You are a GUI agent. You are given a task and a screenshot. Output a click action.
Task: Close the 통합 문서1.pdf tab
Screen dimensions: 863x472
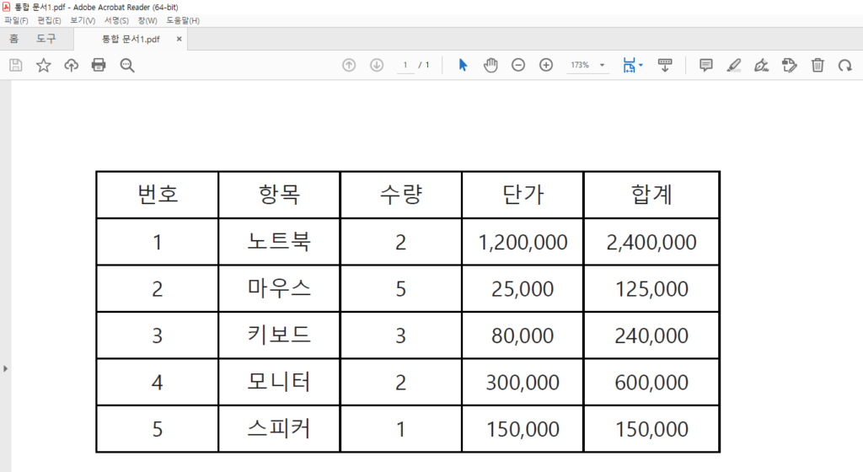coord(179,39)
